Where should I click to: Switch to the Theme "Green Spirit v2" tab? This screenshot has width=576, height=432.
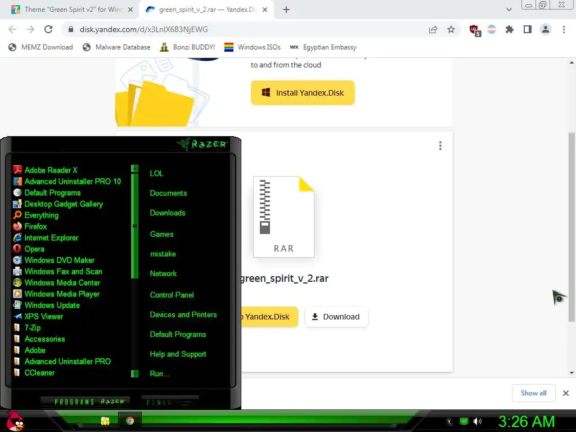[x=73, y=10]
